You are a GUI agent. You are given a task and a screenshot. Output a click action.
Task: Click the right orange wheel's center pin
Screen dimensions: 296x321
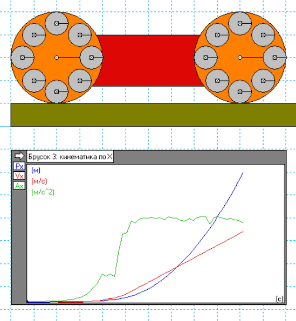pyautogui.click(x=240, y=58)
